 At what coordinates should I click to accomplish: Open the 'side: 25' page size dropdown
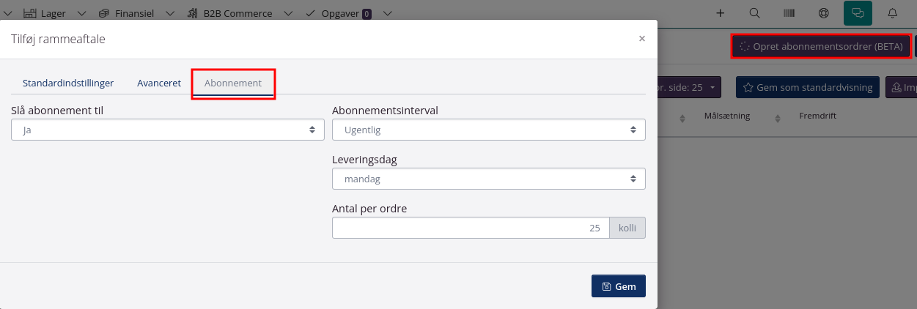point(690,87)
